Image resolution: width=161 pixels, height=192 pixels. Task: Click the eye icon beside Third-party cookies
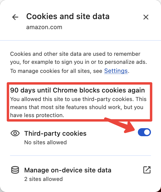click(x=15, y=133)
